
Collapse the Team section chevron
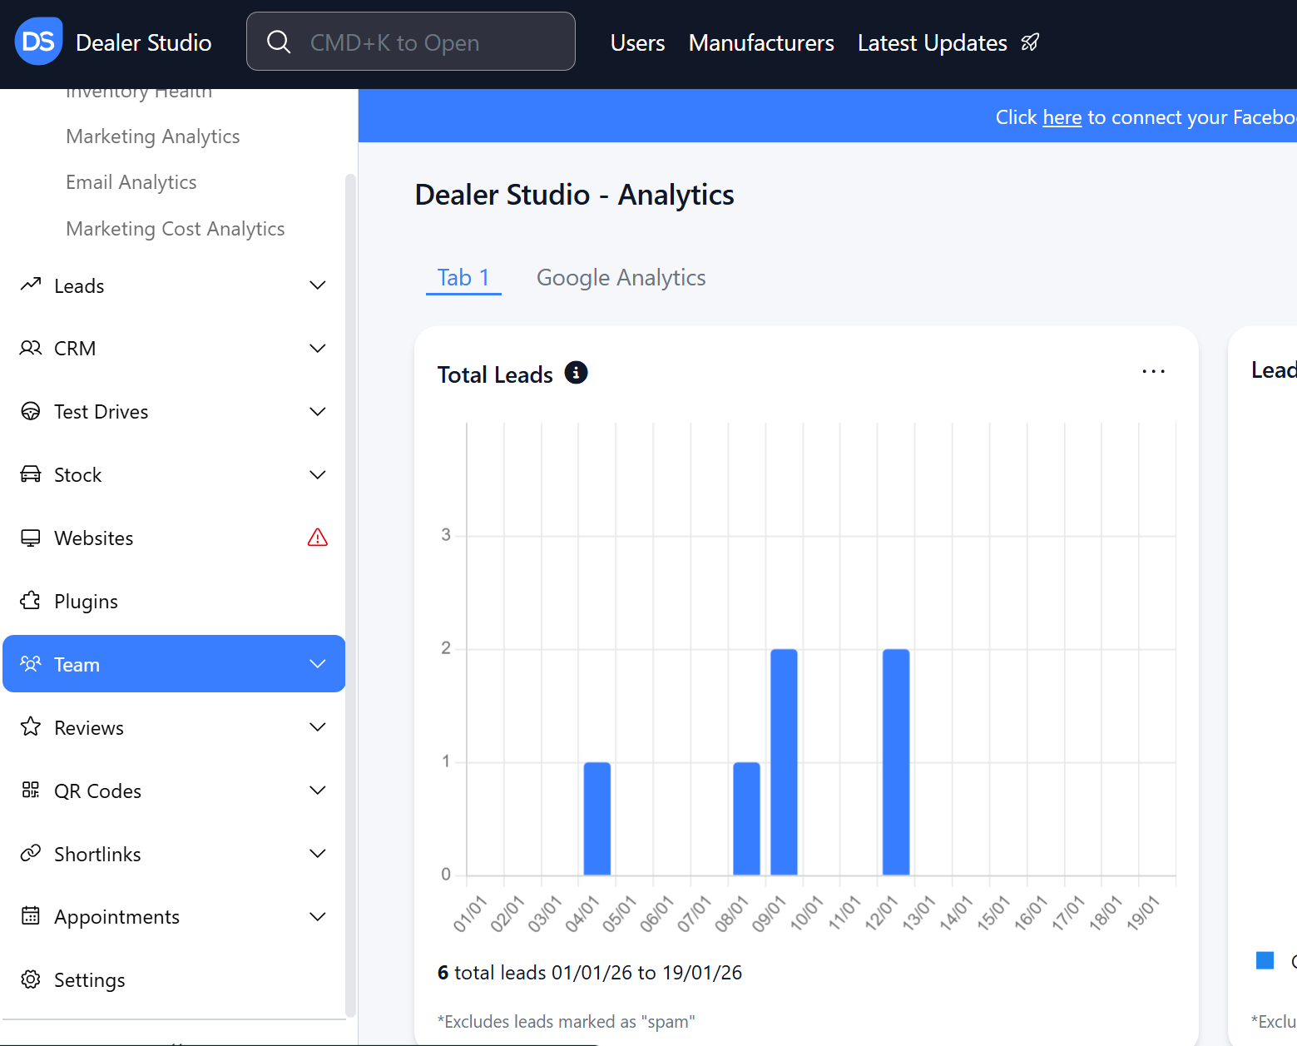pos(318,663)
